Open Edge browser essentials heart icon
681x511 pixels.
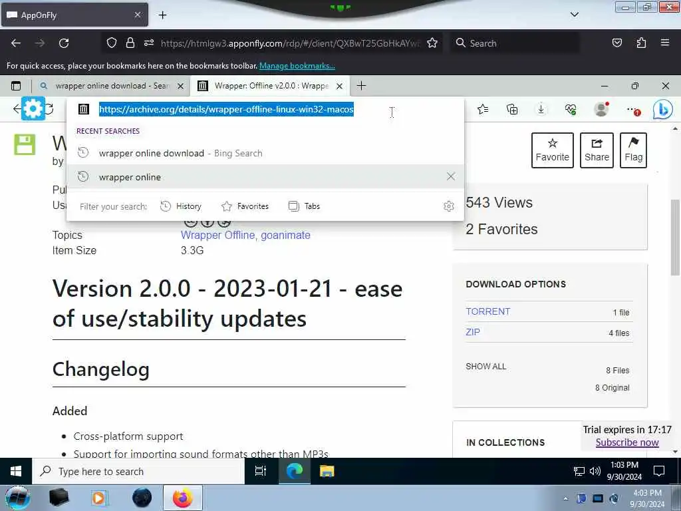coord(571,110)
